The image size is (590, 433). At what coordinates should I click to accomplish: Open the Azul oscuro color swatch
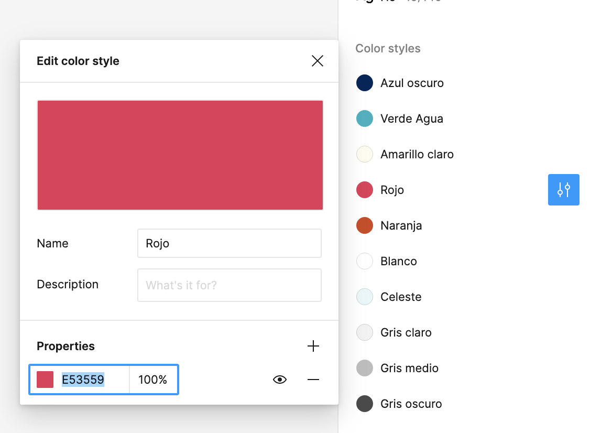(x=364, y=83)
